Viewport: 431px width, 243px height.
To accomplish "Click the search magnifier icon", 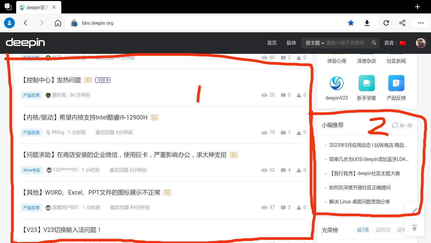I will [374, 43].
